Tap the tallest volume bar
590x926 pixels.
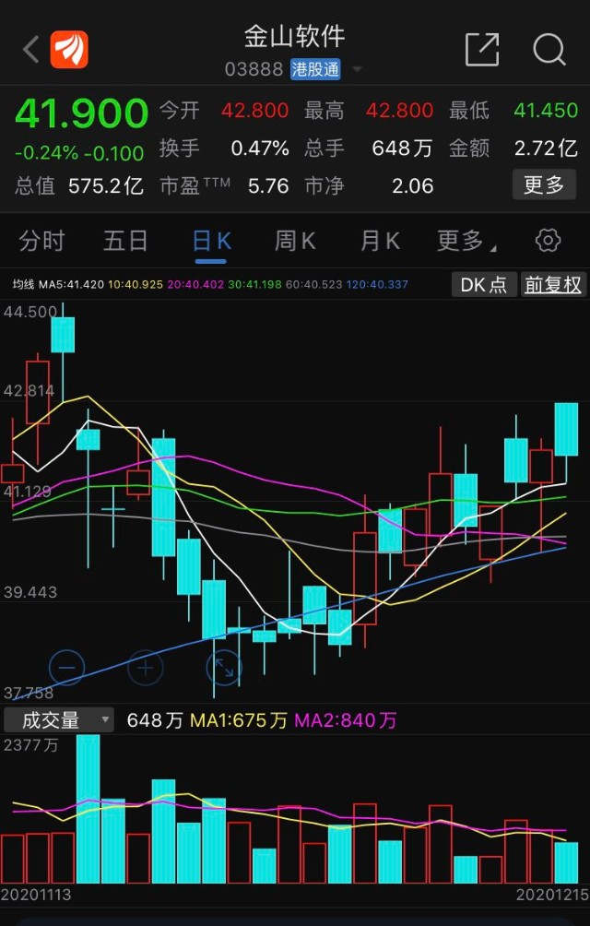pos(88,809)
